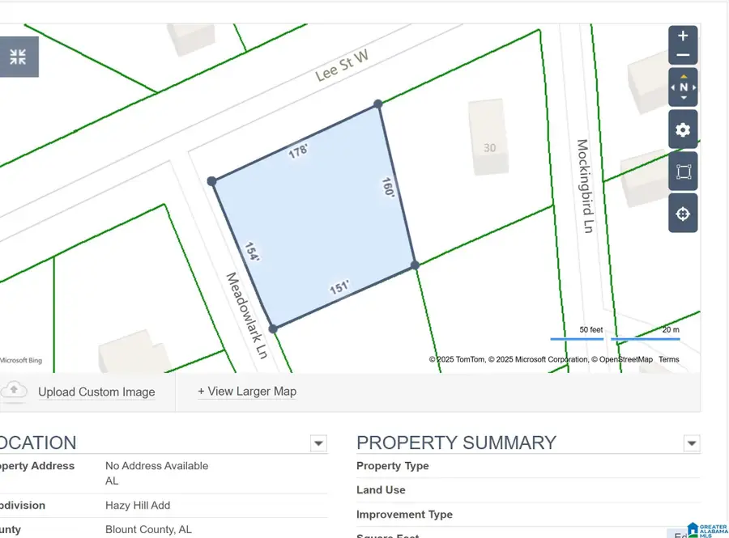Open map settings gear
The width and height of the screenshot is (729, 538).
[683, 130]
